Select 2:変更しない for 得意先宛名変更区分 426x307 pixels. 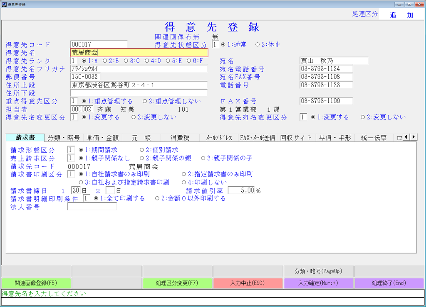[x=383, y=117]
